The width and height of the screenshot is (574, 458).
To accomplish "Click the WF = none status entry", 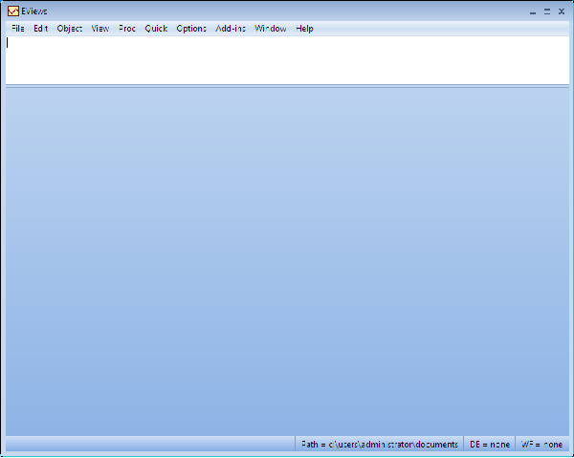I will point(541,444).
